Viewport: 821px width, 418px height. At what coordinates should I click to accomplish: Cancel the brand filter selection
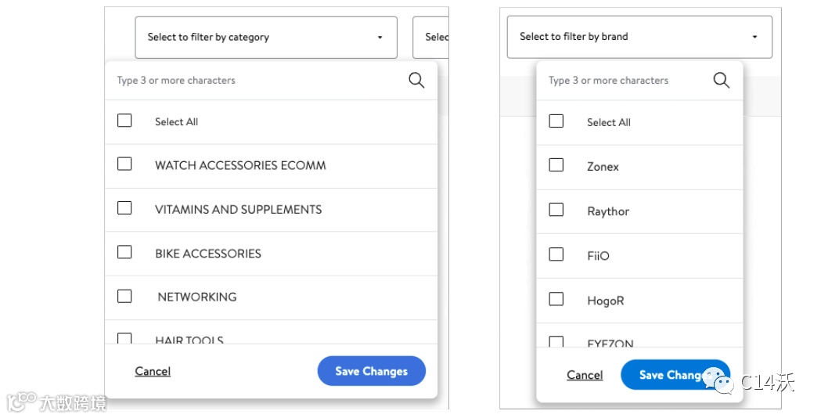(585, 375)
